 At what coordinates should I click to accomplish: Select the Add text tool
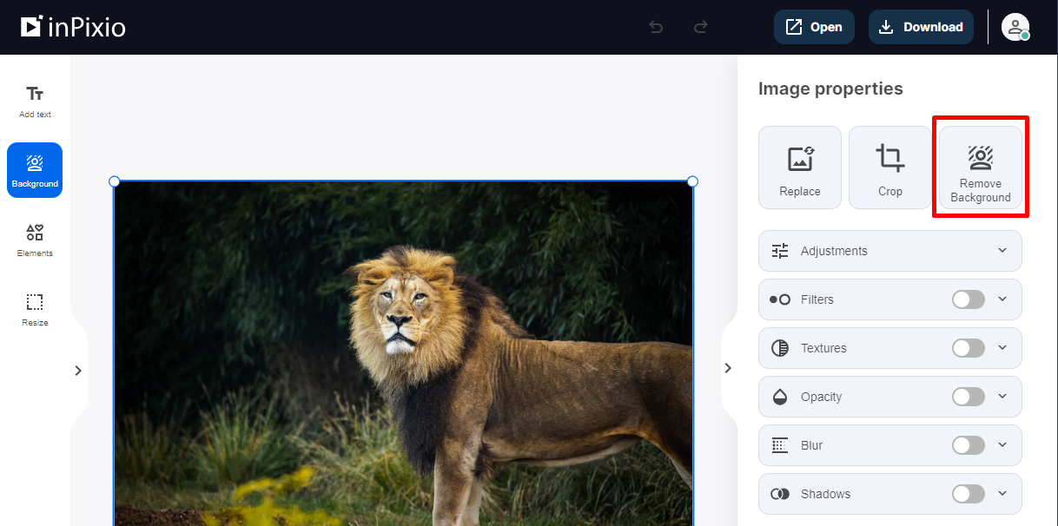pyautogui.click(x=35, y=100)
